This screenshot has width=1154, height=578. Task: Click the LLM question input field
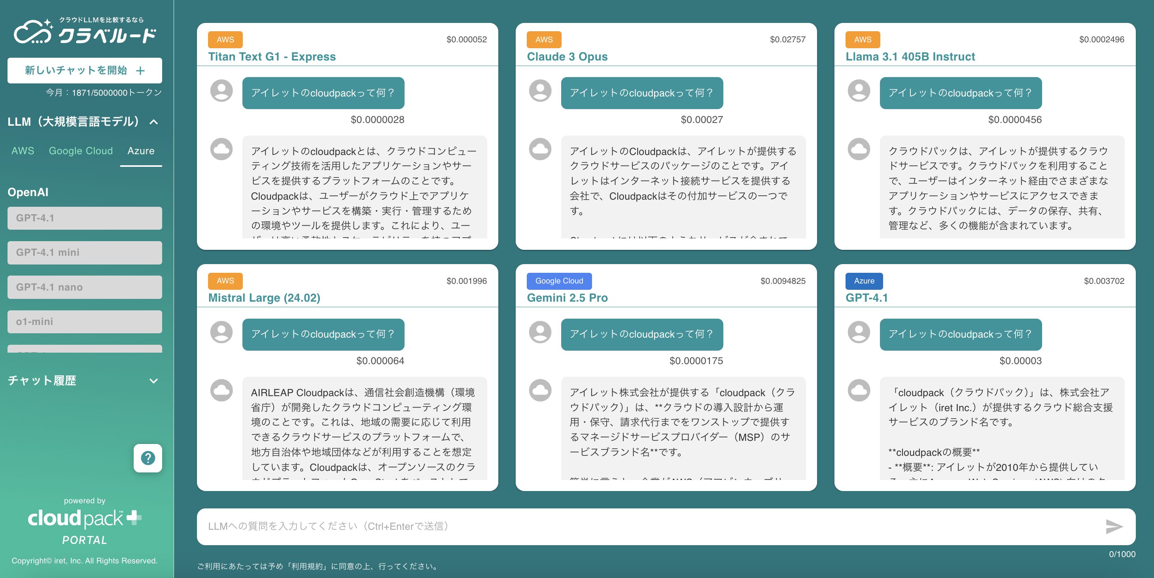tap(650, 526)
